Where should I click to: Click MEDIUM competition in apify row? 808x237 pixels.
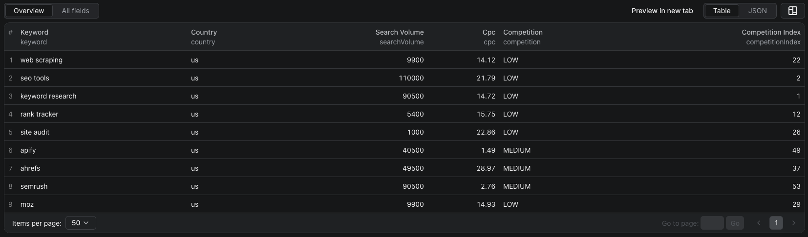click(x=517, y=150)
